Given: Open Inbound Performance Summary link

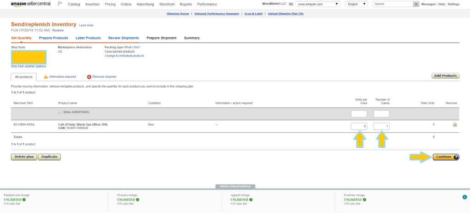Looking at the screenshot, I should [217, 14].
